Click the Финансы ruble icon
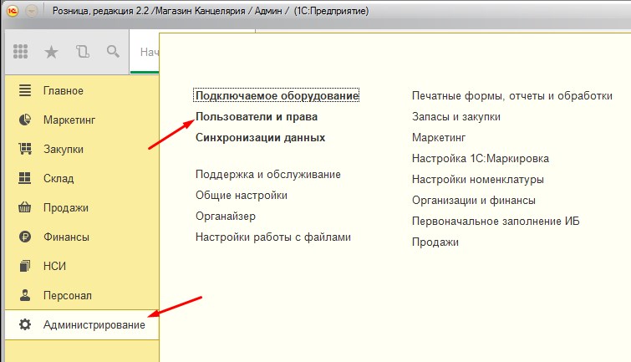The width and height of the screenshot is (631, 362). 25,237
